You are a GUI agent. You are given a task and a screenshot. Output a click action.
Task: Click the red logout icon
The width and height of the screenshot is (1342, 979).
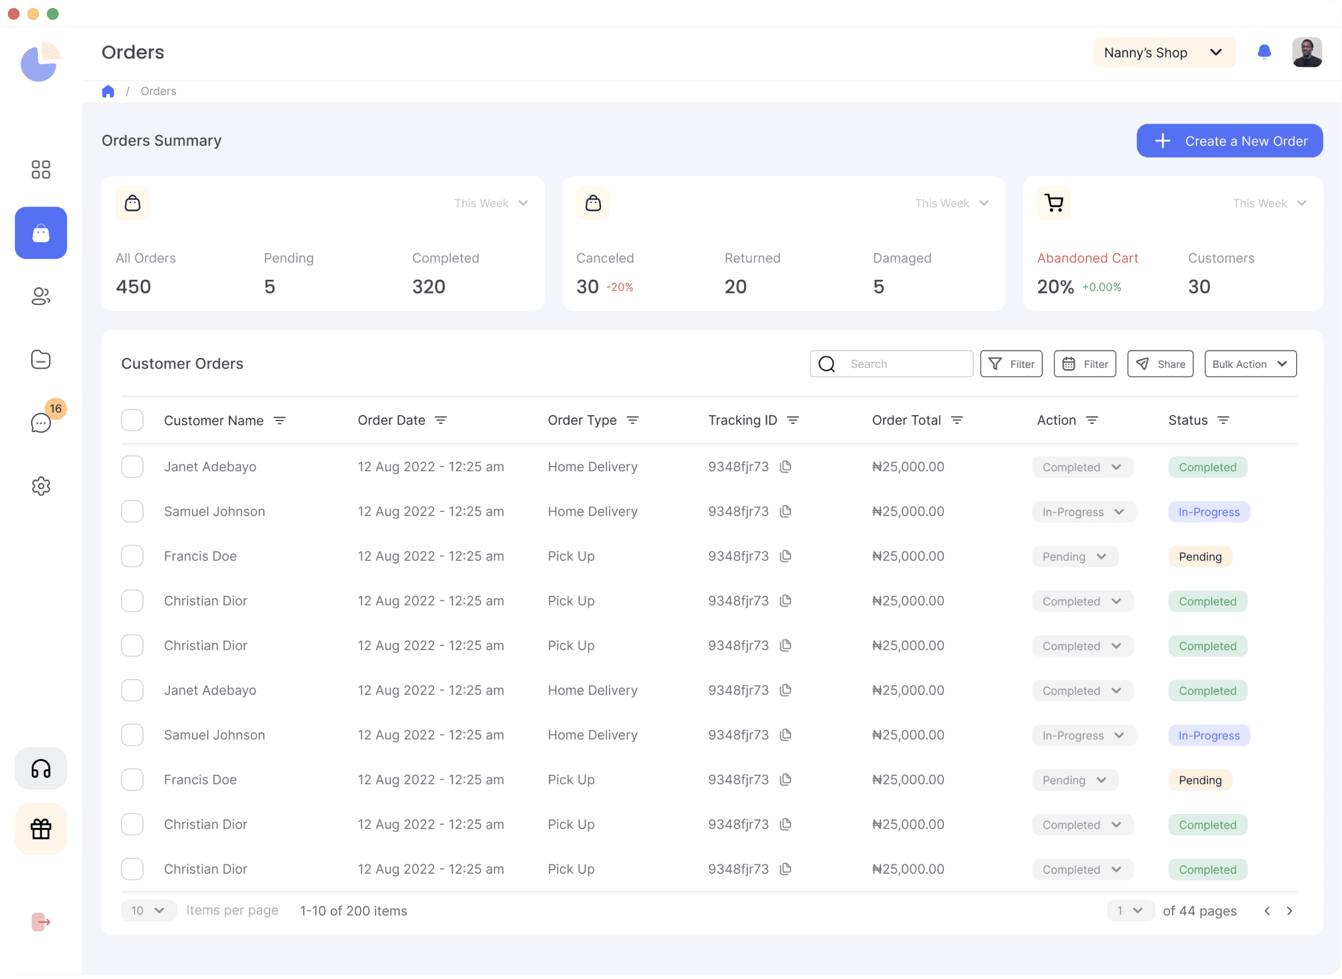coord(41,922)
